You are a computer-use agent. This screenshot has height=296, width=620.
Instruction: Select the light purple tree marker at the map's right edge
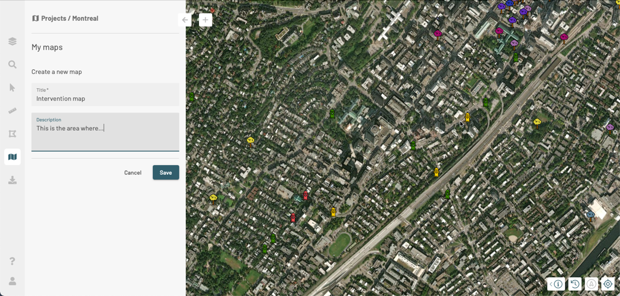click(610, 128)
